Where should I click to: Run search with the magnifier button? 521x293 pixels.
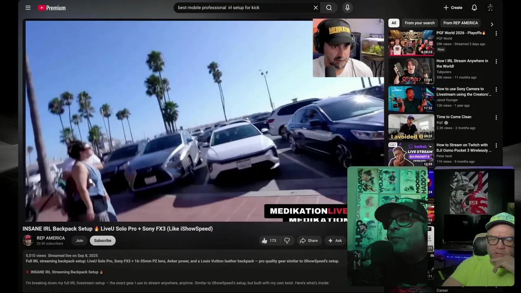click(329, 8)
